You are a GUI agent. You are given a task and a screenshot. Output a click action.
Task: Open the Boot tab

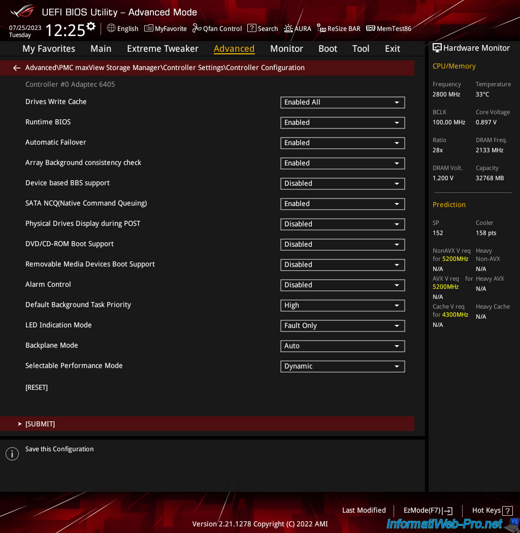point(328,49)
